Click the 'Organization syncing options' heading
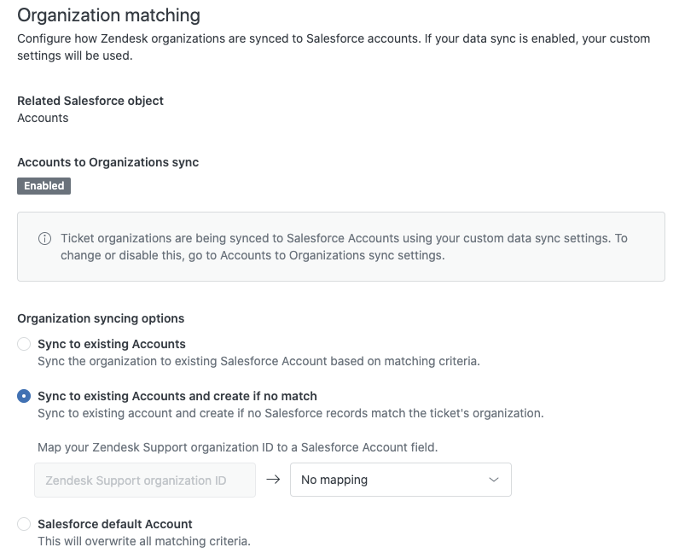 (101, 318)
